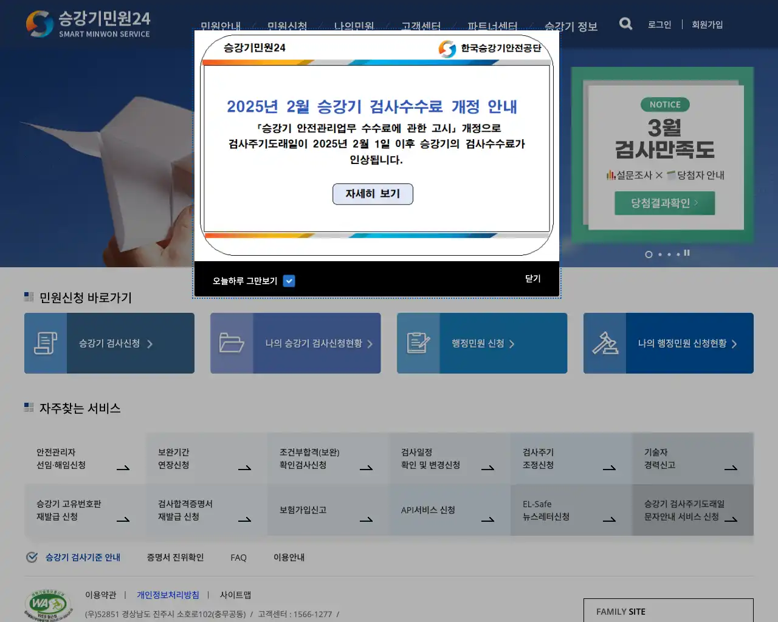Click the arrow icon beside 기술자 경력신고
Screen dimensions: 778x622
tap(731, 468)
